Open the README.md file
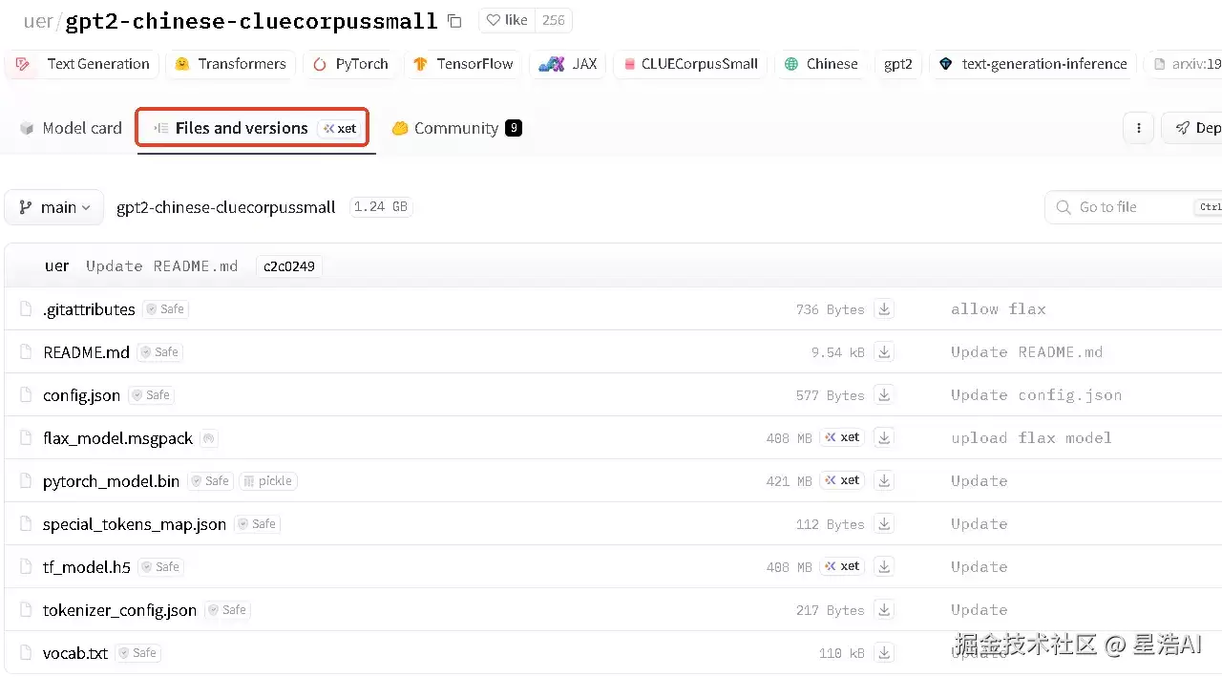Image resolution: width=1222 pixels, height=677 pixels. 86,352
